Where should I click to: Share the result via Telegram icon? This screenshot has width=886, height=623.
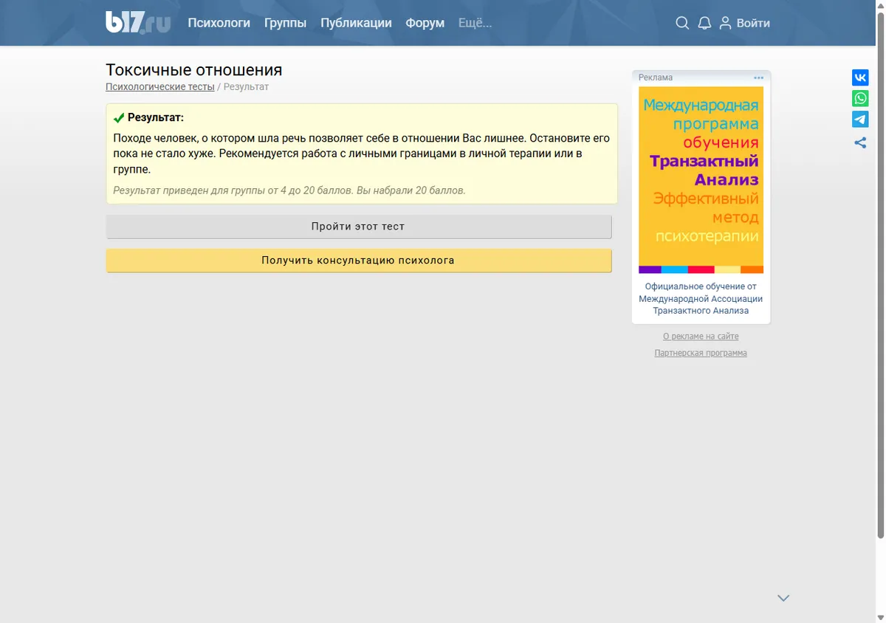coord(860,119)
